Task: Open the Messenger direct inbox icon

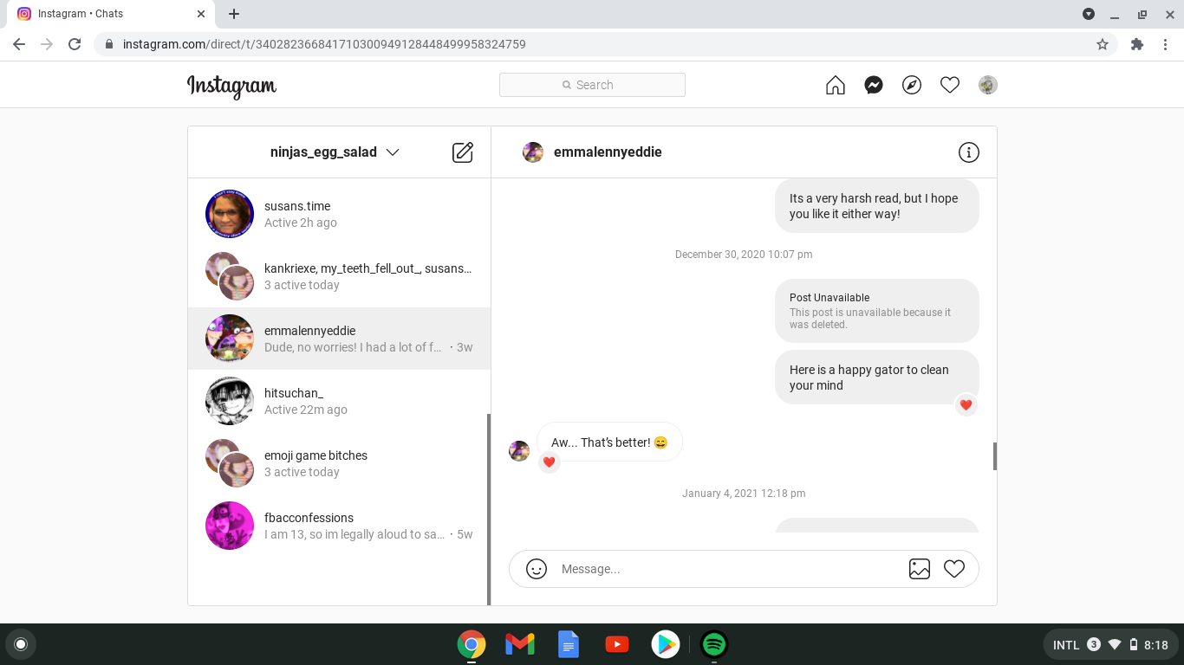Action: (874, 85)
